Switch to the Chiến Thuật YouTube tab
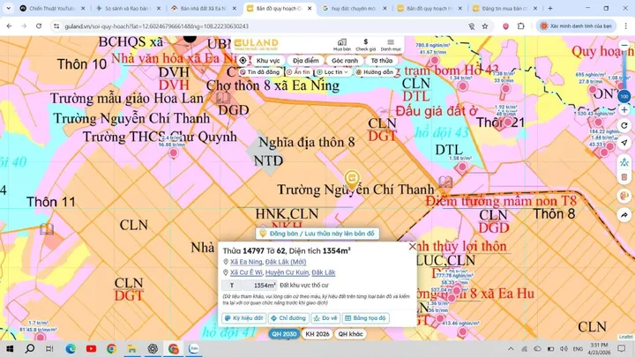635x357 pixels. click(53, 8)
